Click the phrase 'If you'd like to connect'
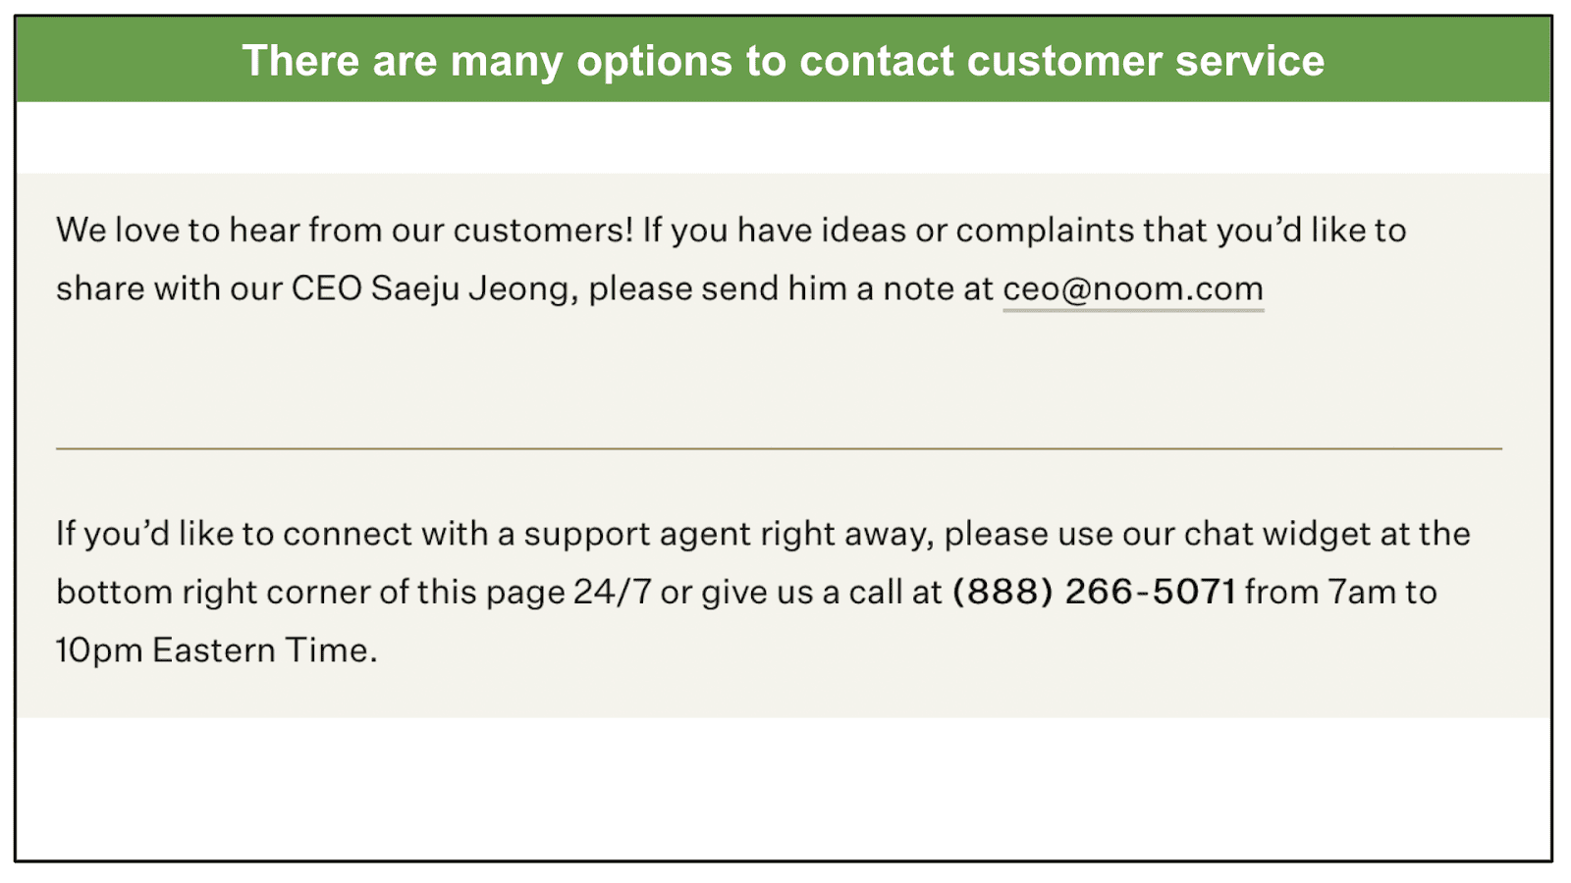 tap(235, 534)
